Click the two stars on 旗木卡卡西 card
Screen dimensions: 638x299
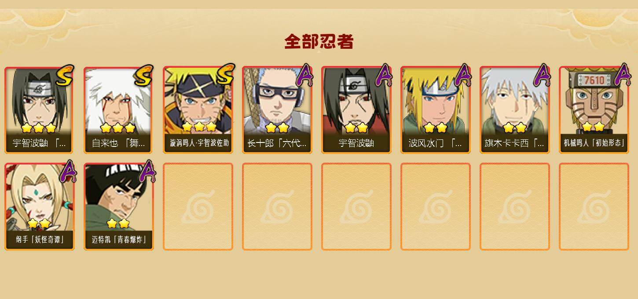(515, 128)
